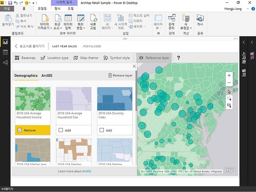Open Map theme options
Screen dimensions: 256x192
click(x=86, y=58)
